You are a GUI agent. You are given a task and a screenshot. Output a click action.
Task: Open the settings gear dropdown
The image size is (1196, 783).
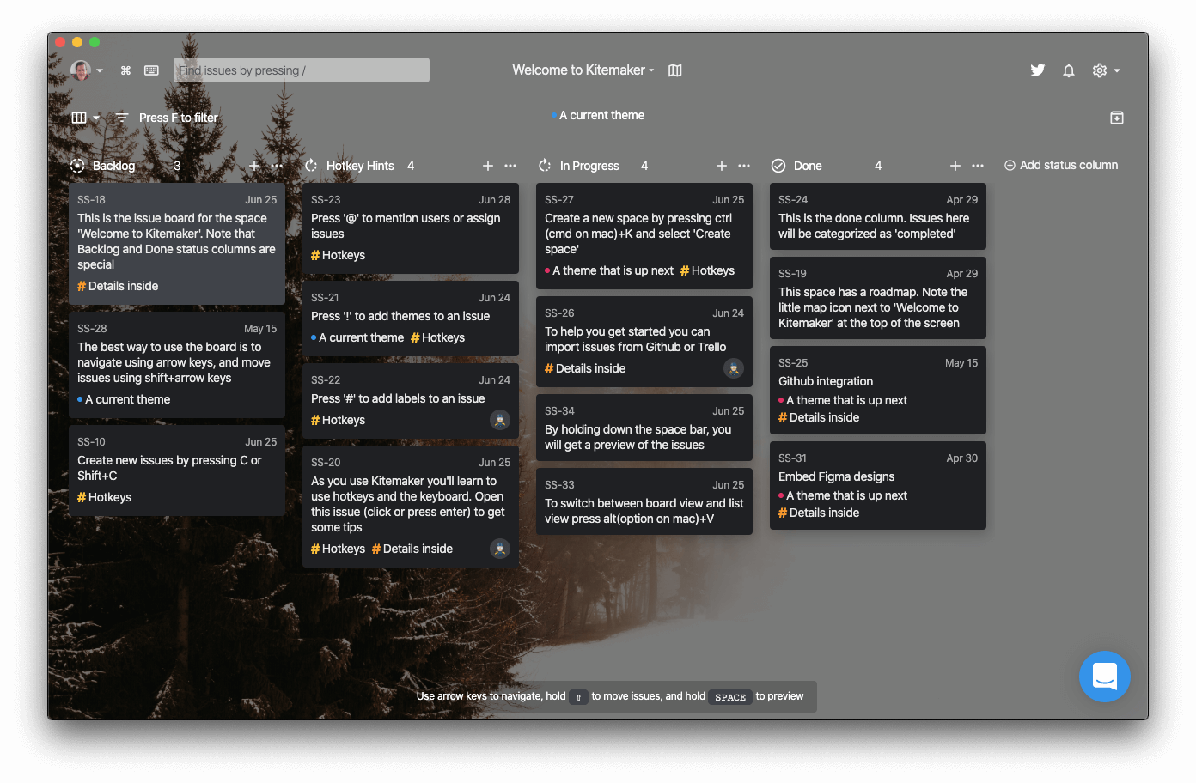click(x=1106, y=70)
